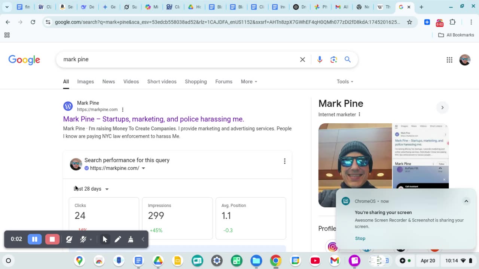The width and height of the screenshot is (479, 269).
Task: Open more options beside markpine.com URL
Action: click(122, 109)
